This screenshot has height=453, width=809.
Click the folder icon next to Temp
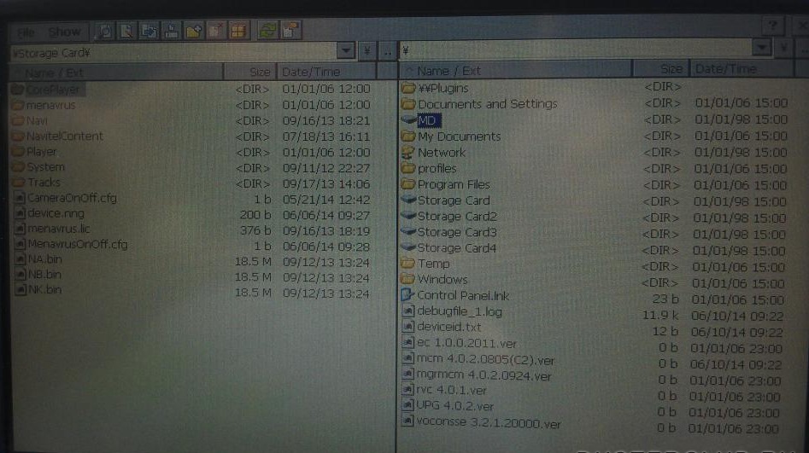[x=407, y=264]
